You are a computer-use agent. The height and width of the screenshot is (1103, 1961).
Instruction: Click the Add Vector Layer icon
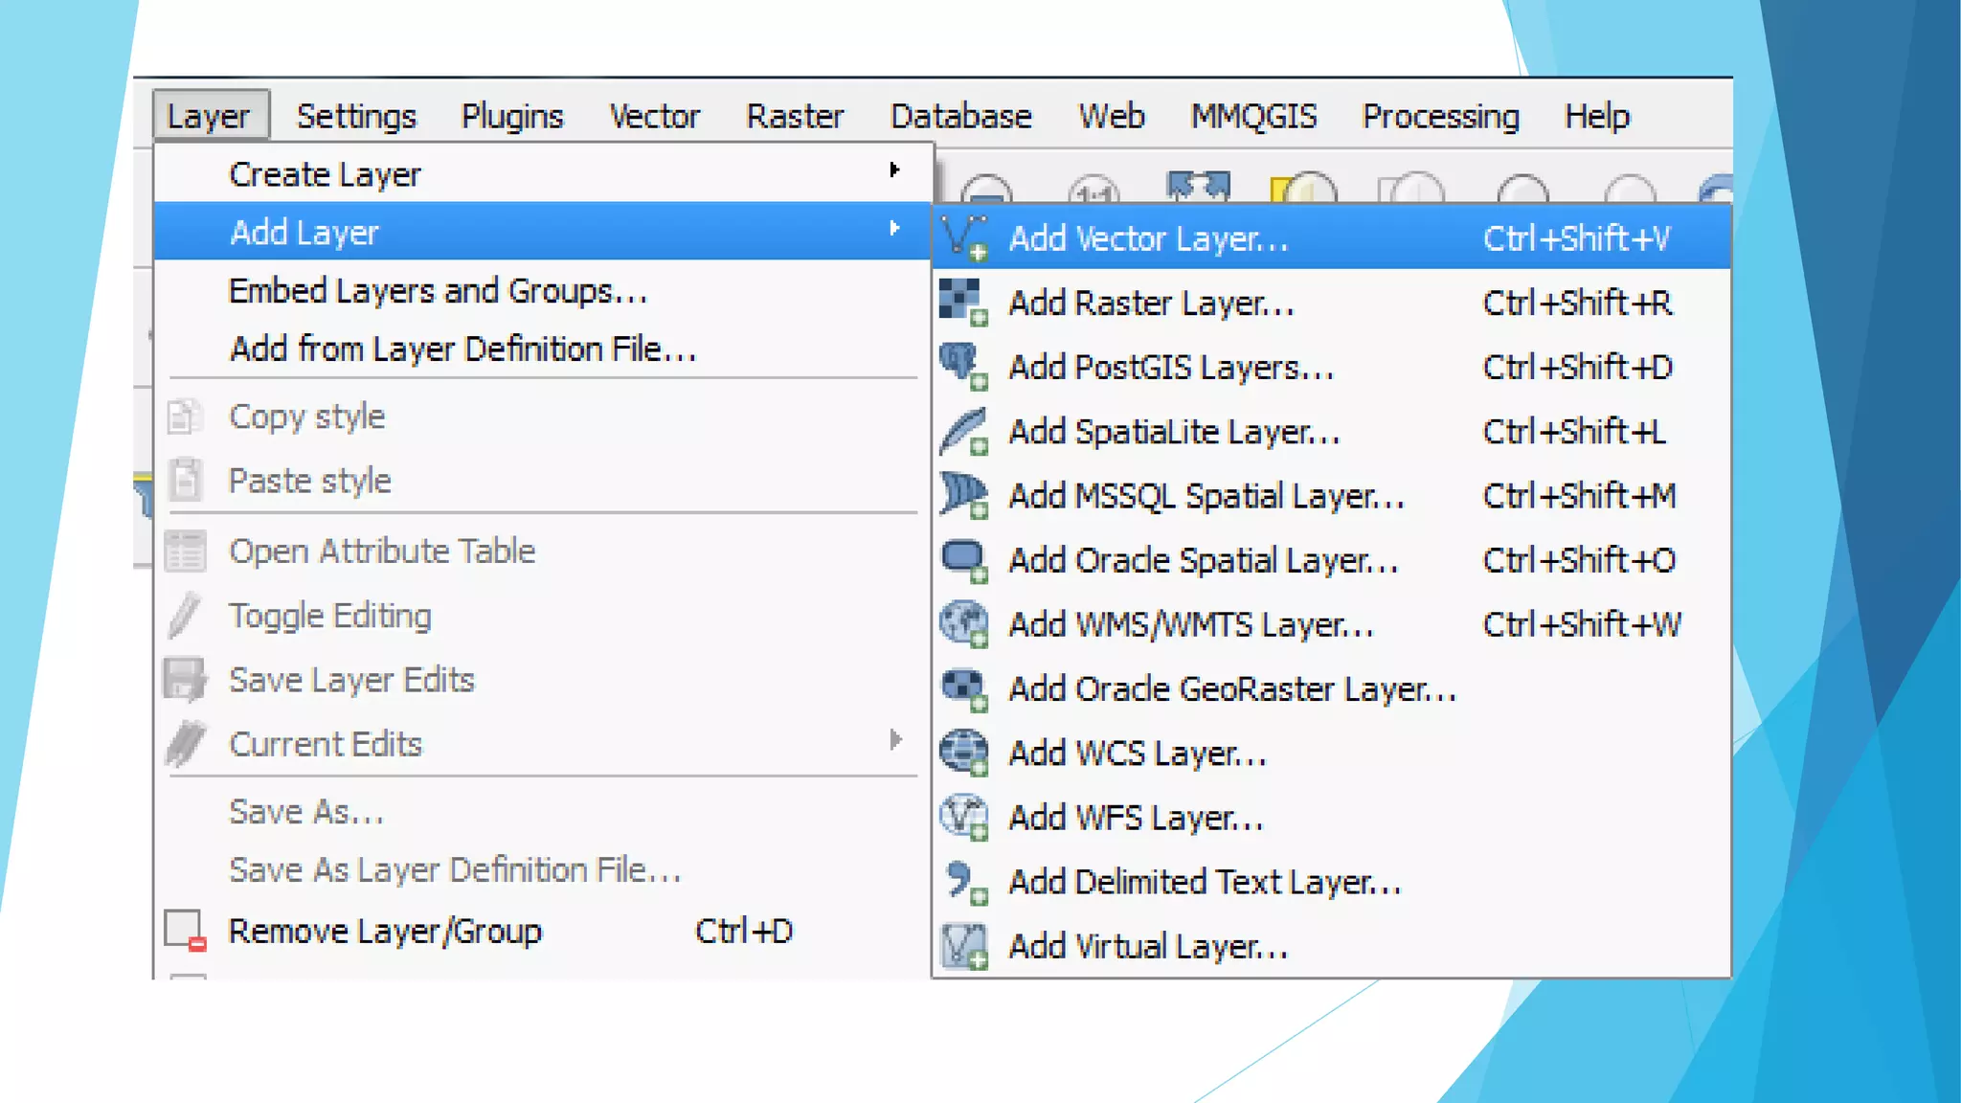point(964,237)
